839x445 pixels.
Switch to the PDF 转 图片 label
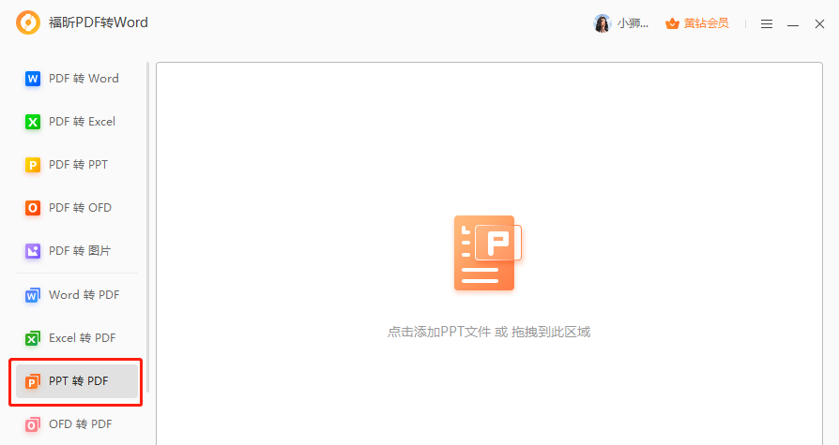point(80,251)
